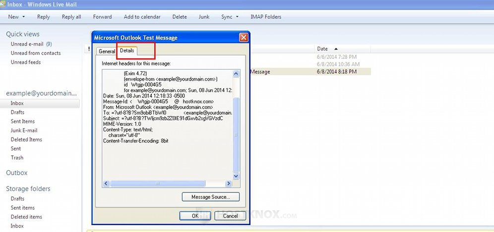Click Forward in the toolbar

(x=102, y=17)
